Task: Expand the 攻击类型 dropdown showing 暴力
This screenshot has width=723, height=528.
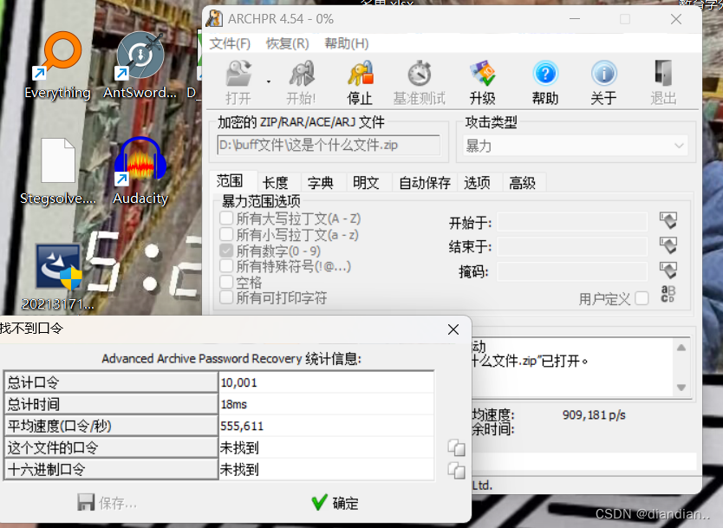Action: click(x=575, y=147)
